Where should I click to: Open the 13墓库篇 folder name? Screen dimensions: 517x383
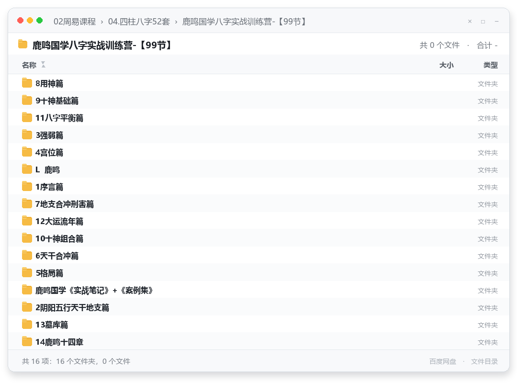point(52,325)
